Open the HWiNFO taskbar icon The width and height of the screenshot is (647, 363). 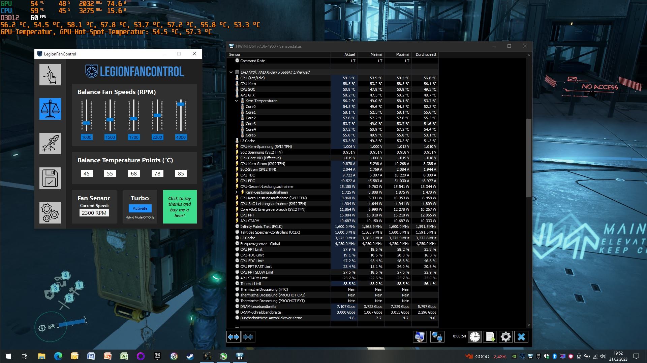240,356
